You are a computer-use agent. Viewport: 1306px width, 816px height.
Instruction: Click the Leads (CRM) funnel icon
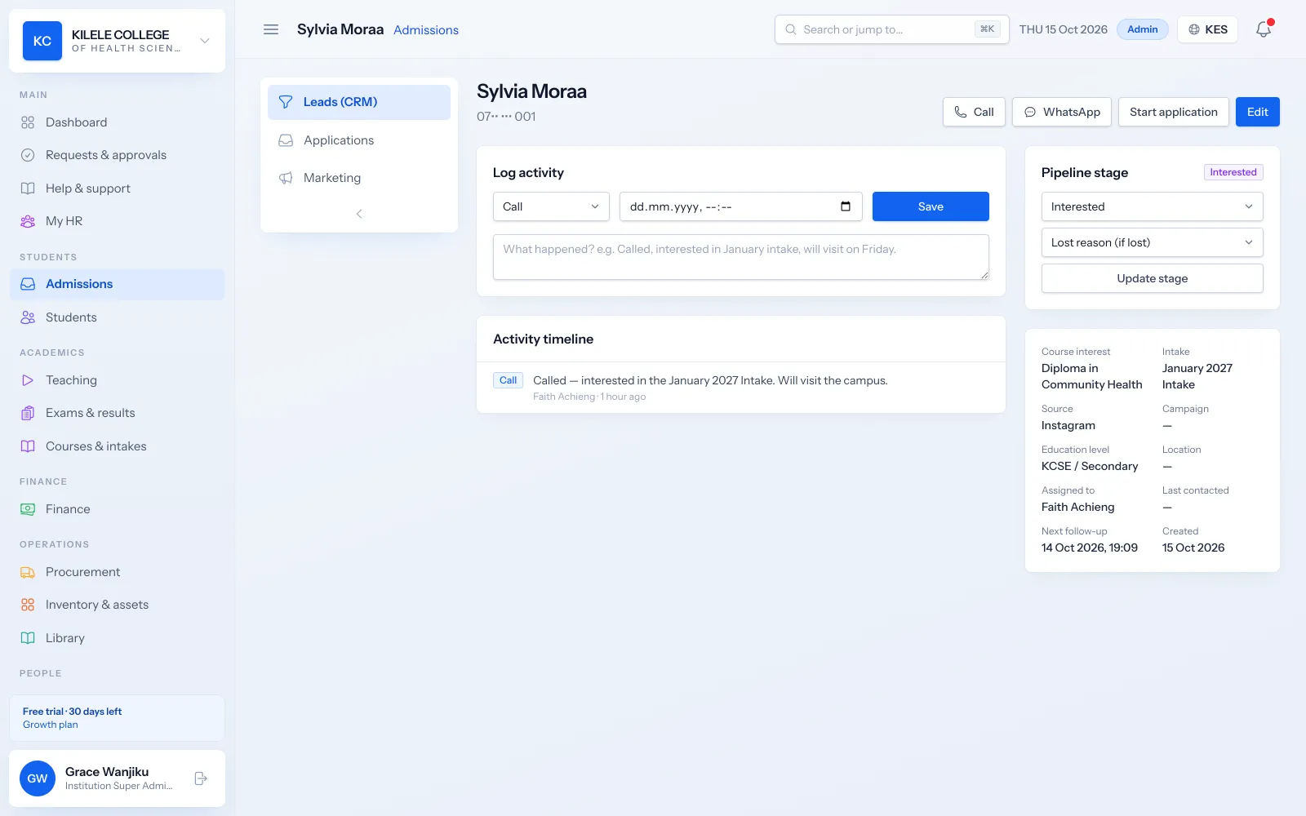[286, 102]
